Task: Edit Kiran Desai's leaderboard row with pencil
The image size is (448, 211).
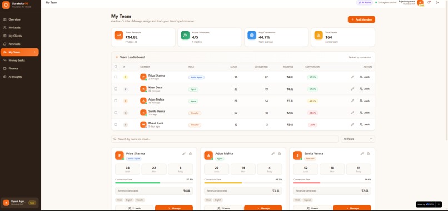Action: [352, 89]
